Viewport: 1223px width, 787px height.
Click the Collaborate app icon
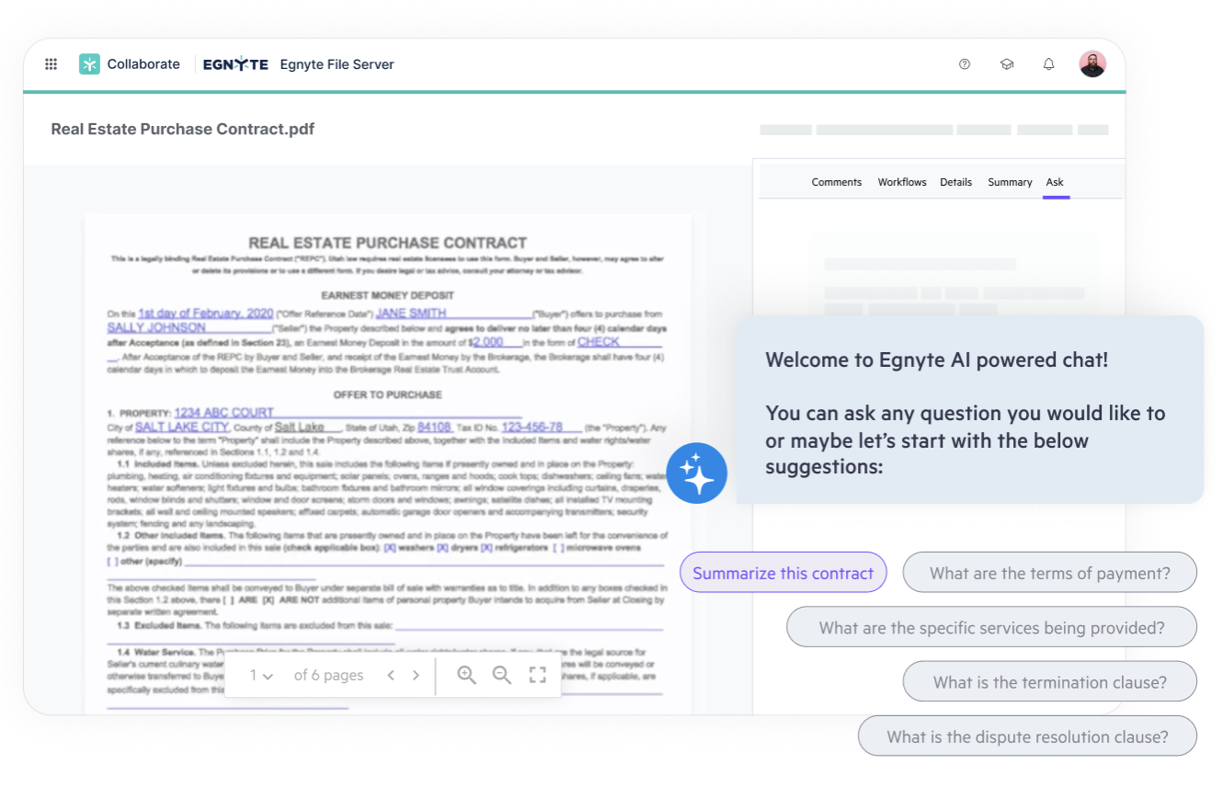[89, 64]
